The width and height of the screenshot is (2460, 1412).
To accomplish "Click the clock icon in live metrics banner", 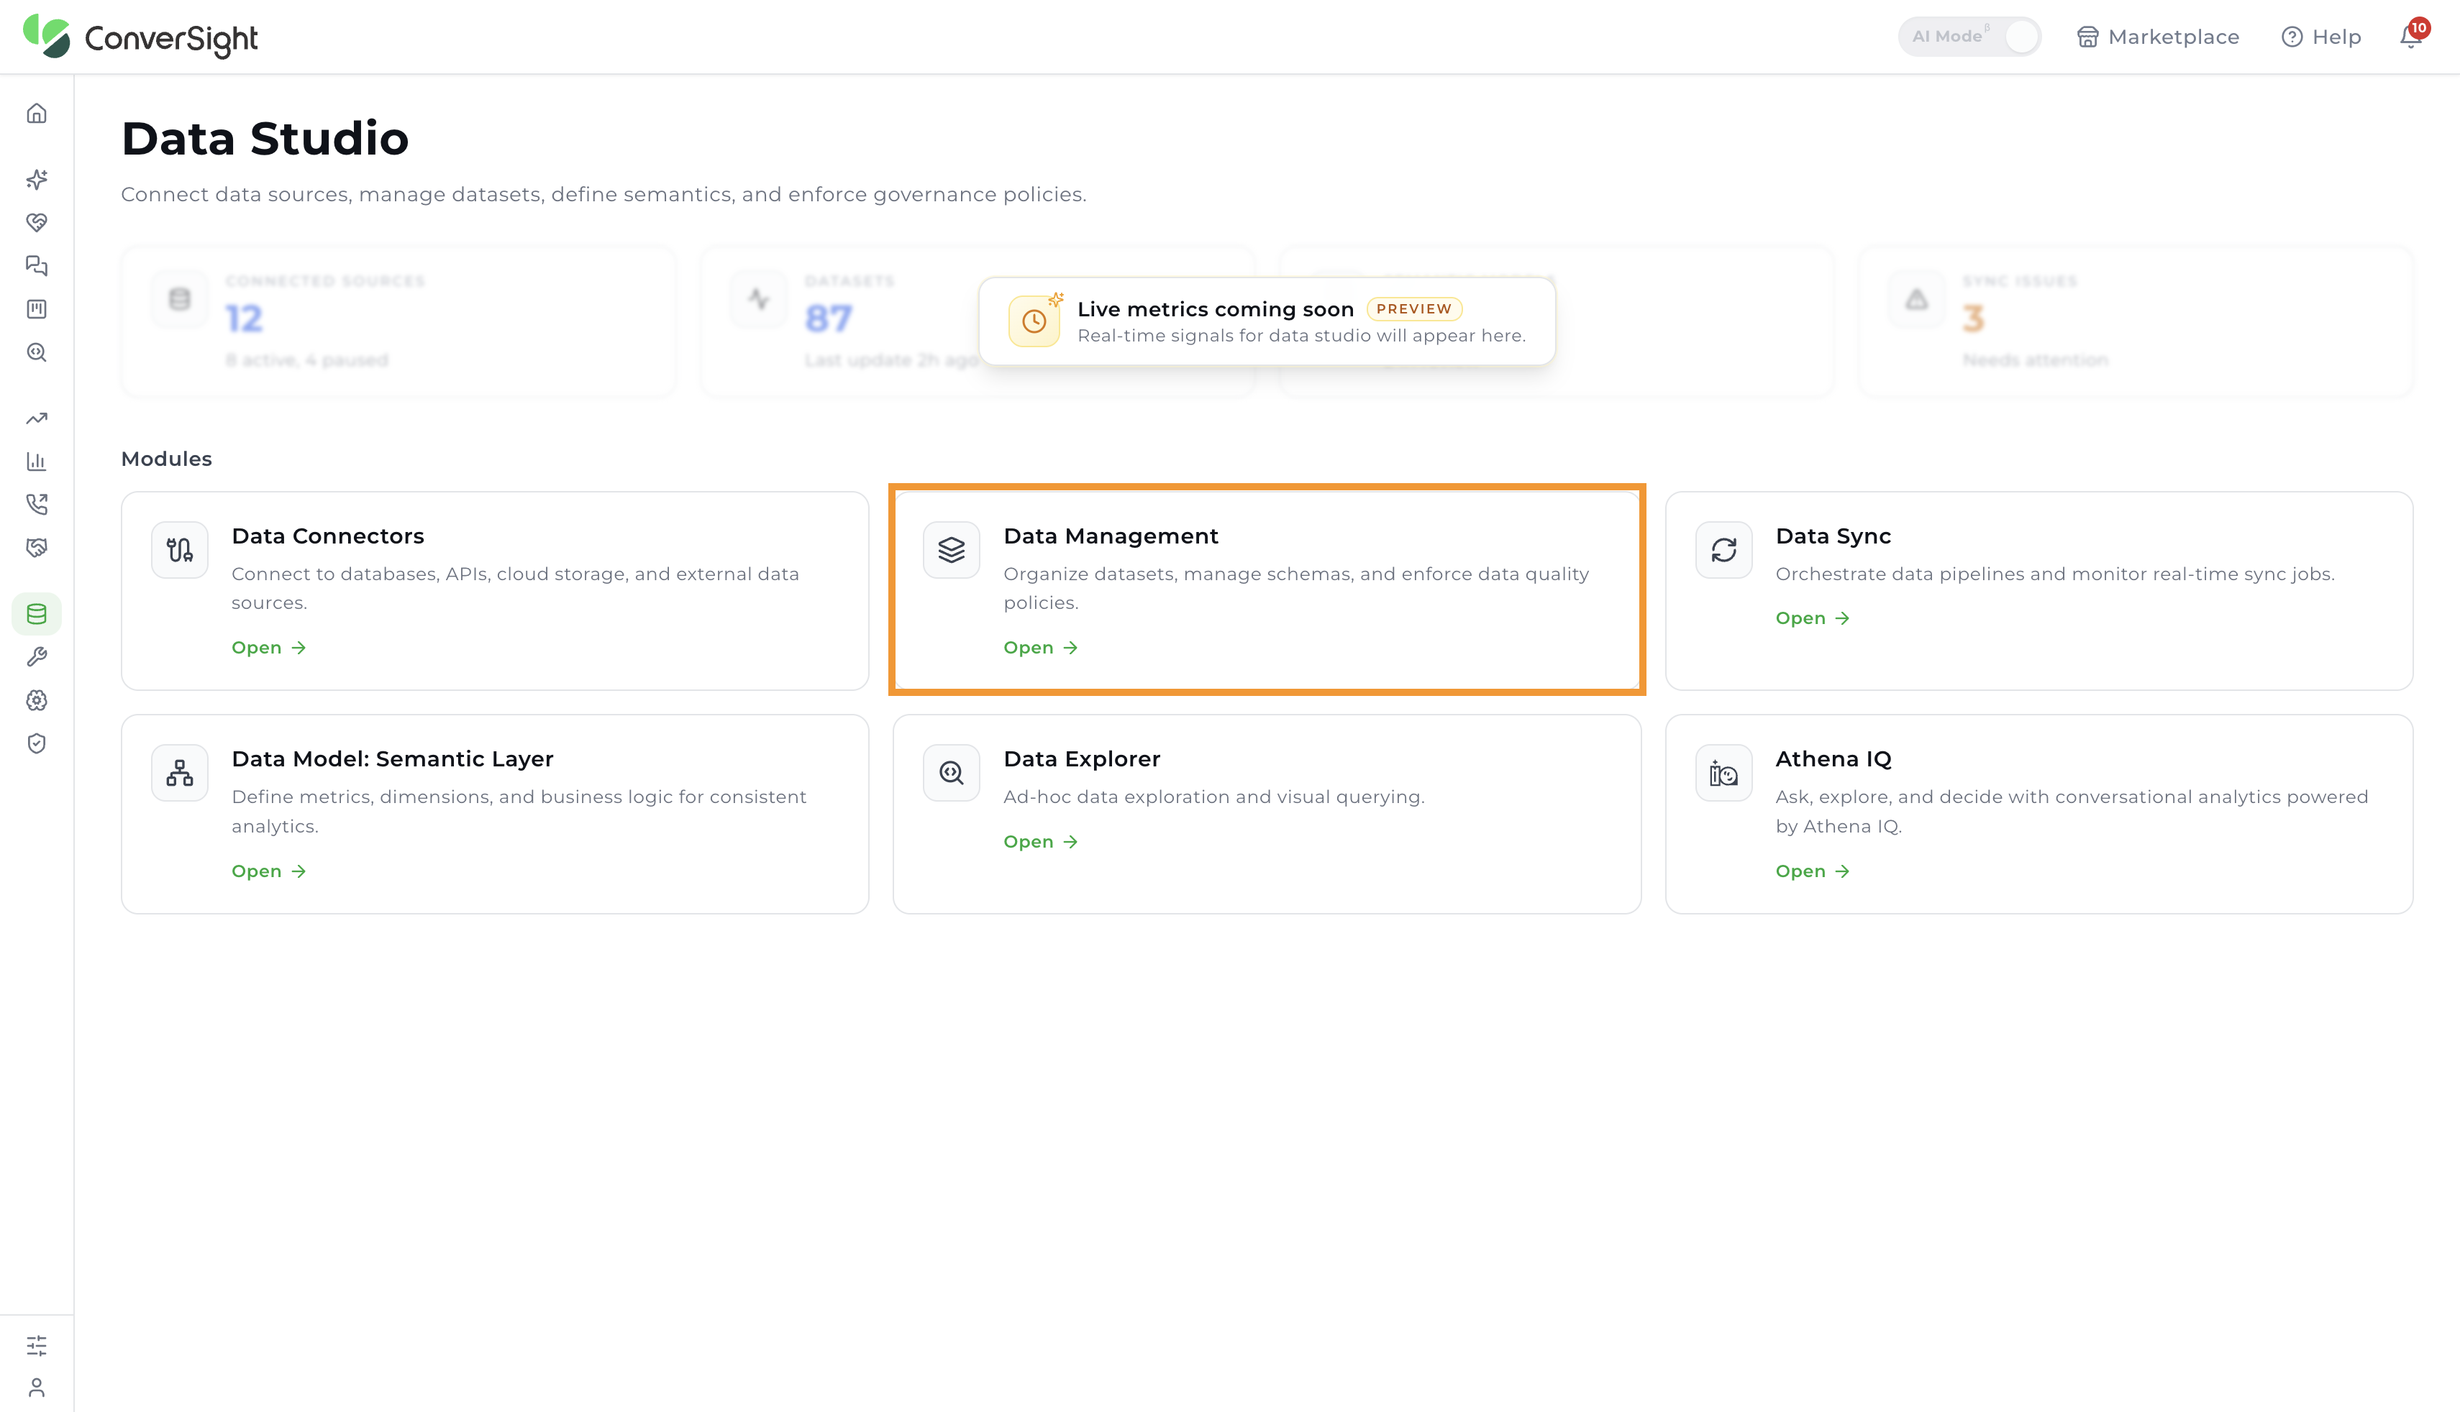I will coord(1034,321).
